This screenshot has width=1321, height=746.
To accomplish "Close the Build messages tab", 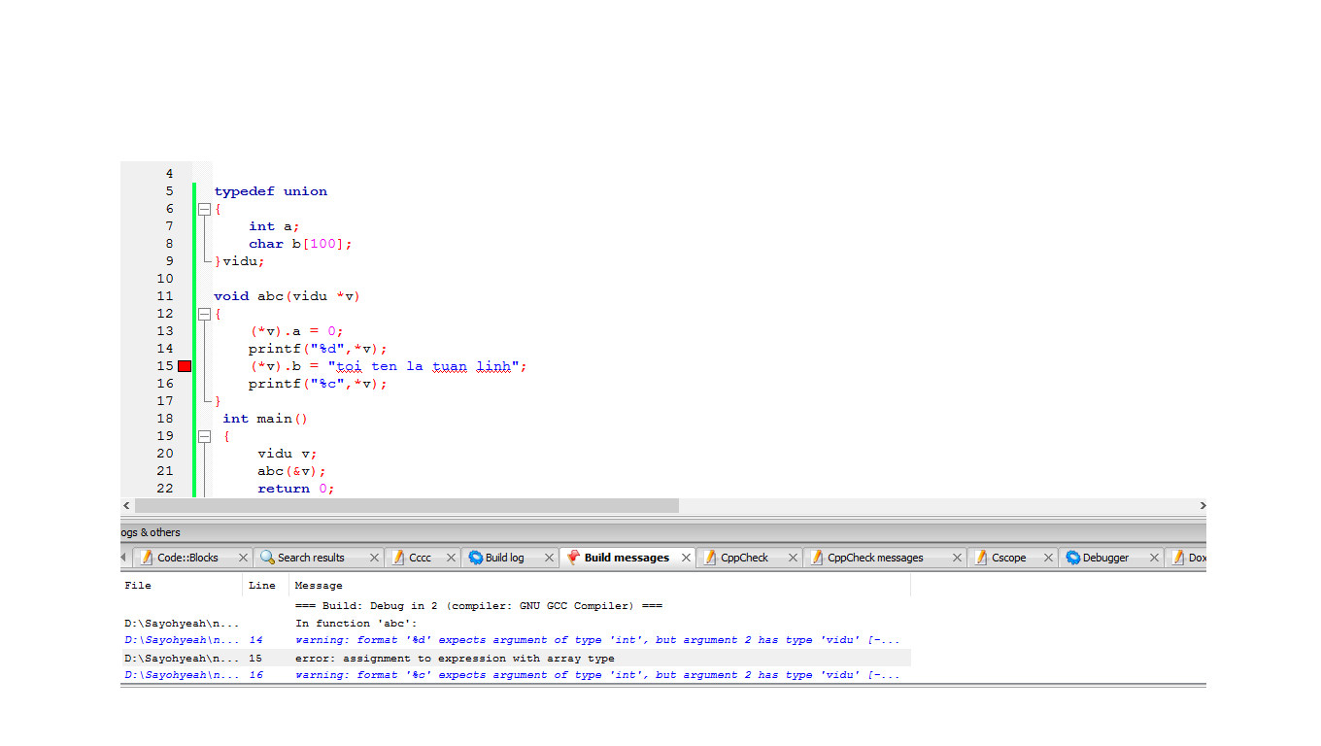I will point(686,558).
